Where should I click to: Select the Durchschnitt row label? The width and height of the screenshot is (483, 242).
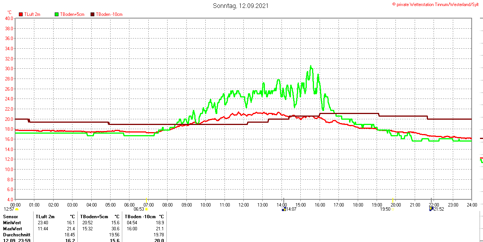16,235
